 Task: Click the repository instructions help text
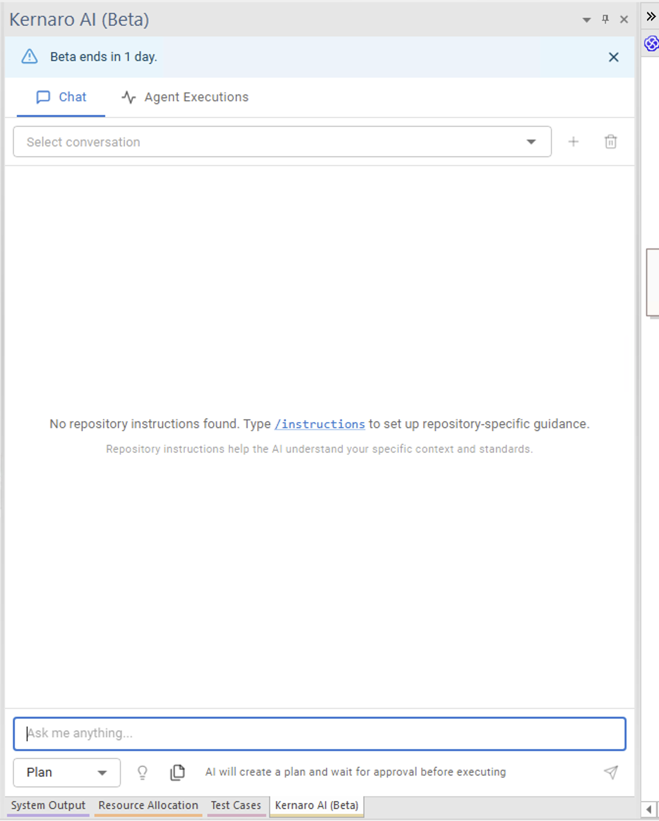320,449
